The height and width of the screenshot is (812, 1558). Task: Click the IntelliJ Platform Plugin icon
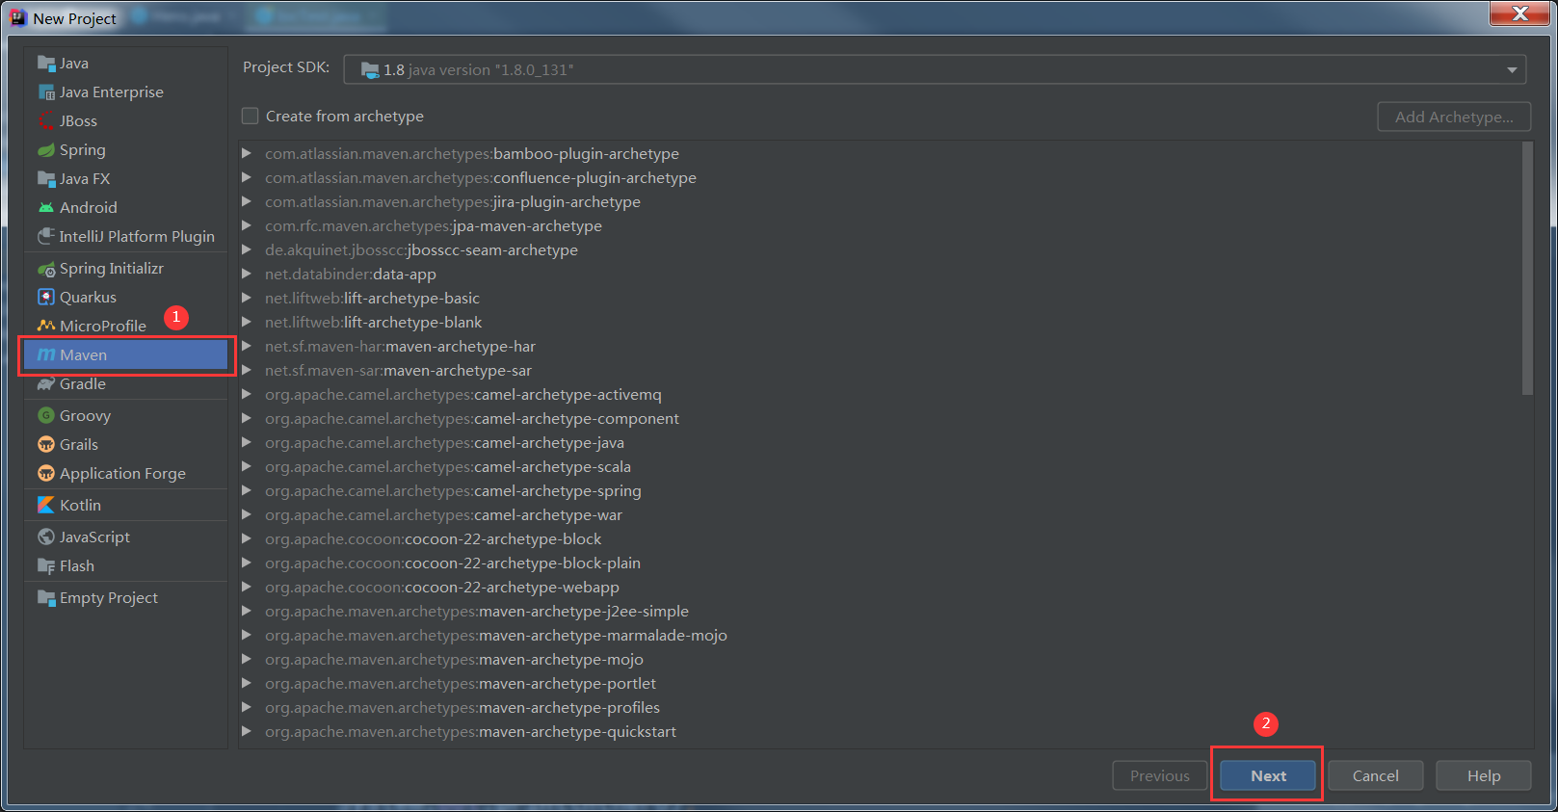(46, 237)
